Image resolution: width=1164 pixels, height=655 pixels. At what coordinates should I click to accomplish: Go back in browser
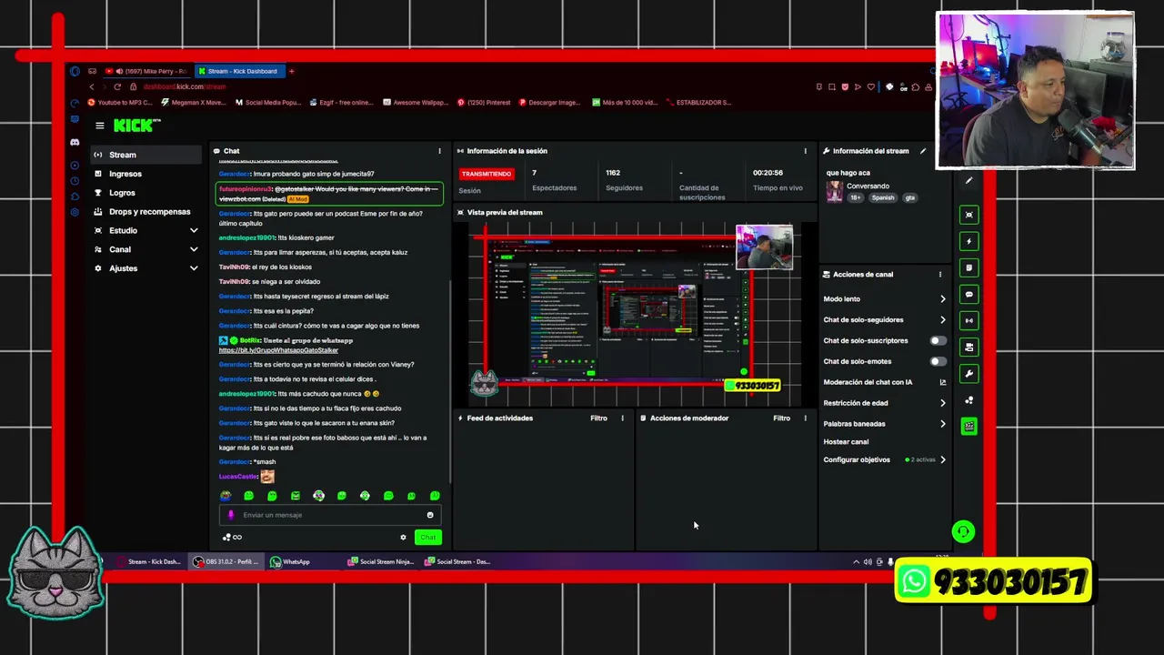[91, 86]
